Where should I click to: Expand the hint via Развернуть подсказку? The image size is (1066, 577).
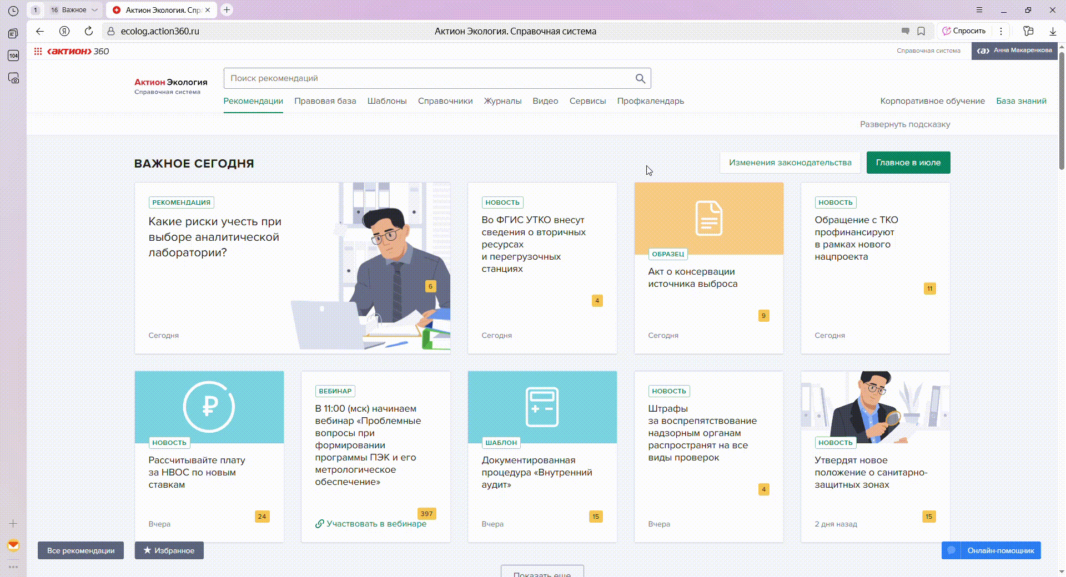pos(904,124)
